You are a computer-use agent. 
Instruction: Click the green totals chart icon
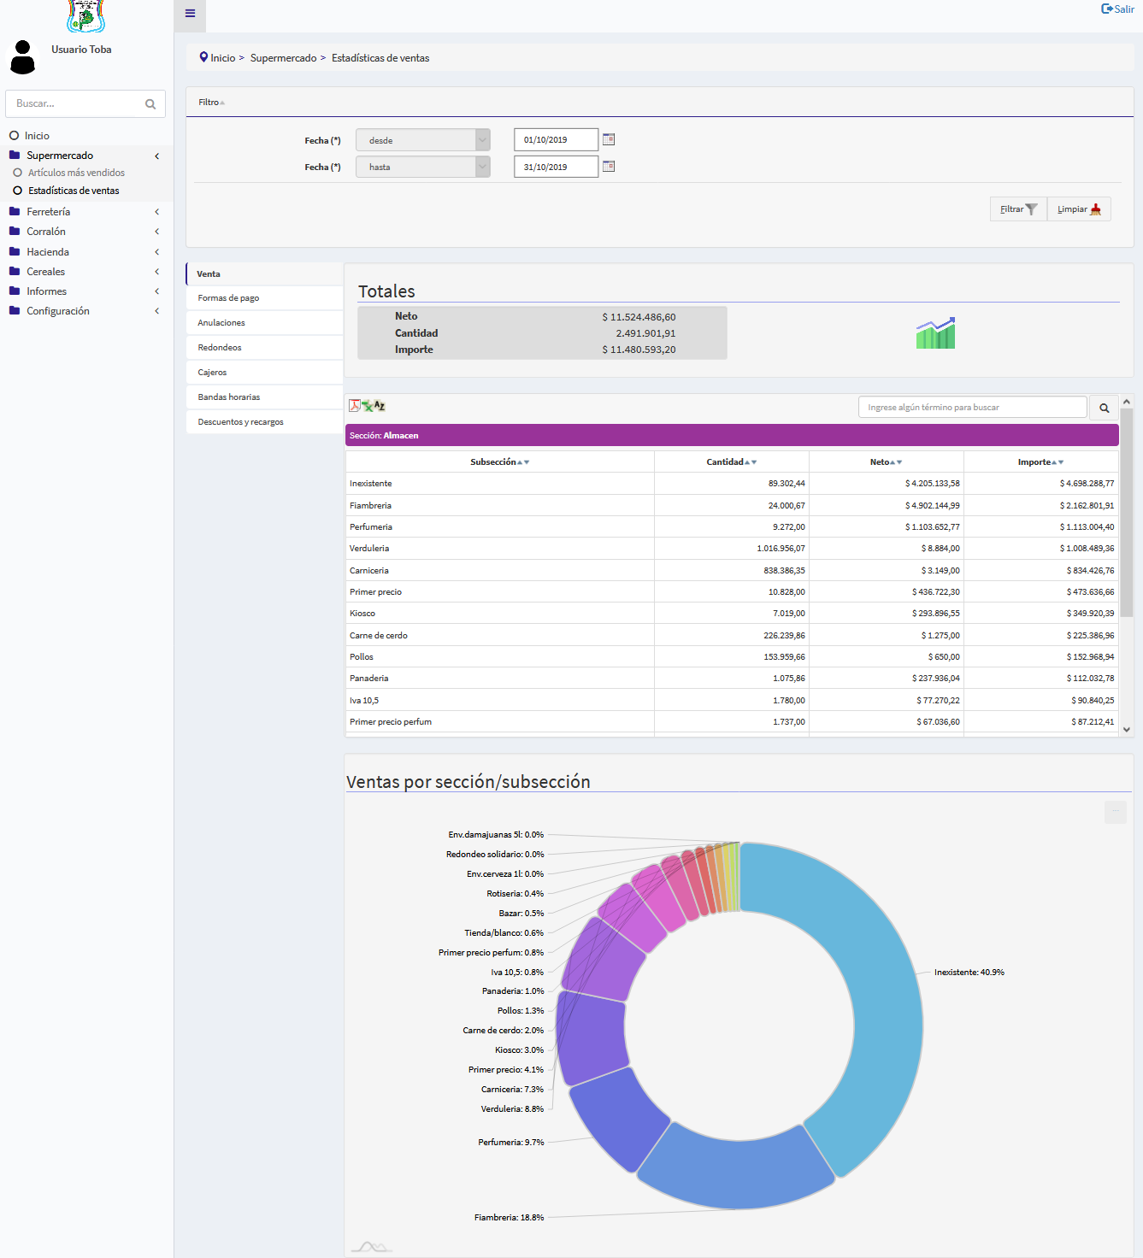click(x=935, y=333)
